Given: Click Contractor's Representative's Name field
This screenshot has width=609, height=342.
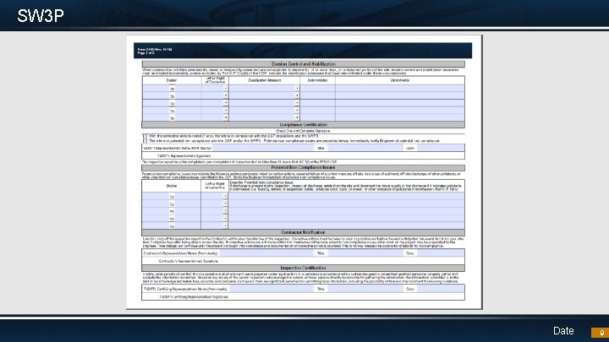Looking at the screenshot, I should click(266, 253).
